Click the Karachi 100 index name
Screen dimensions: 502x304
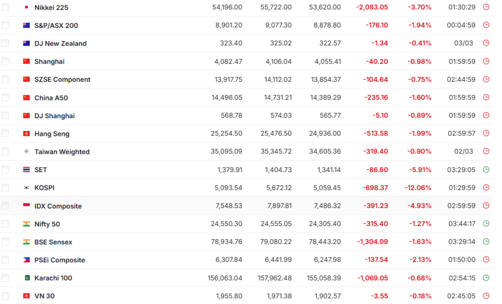53,278
